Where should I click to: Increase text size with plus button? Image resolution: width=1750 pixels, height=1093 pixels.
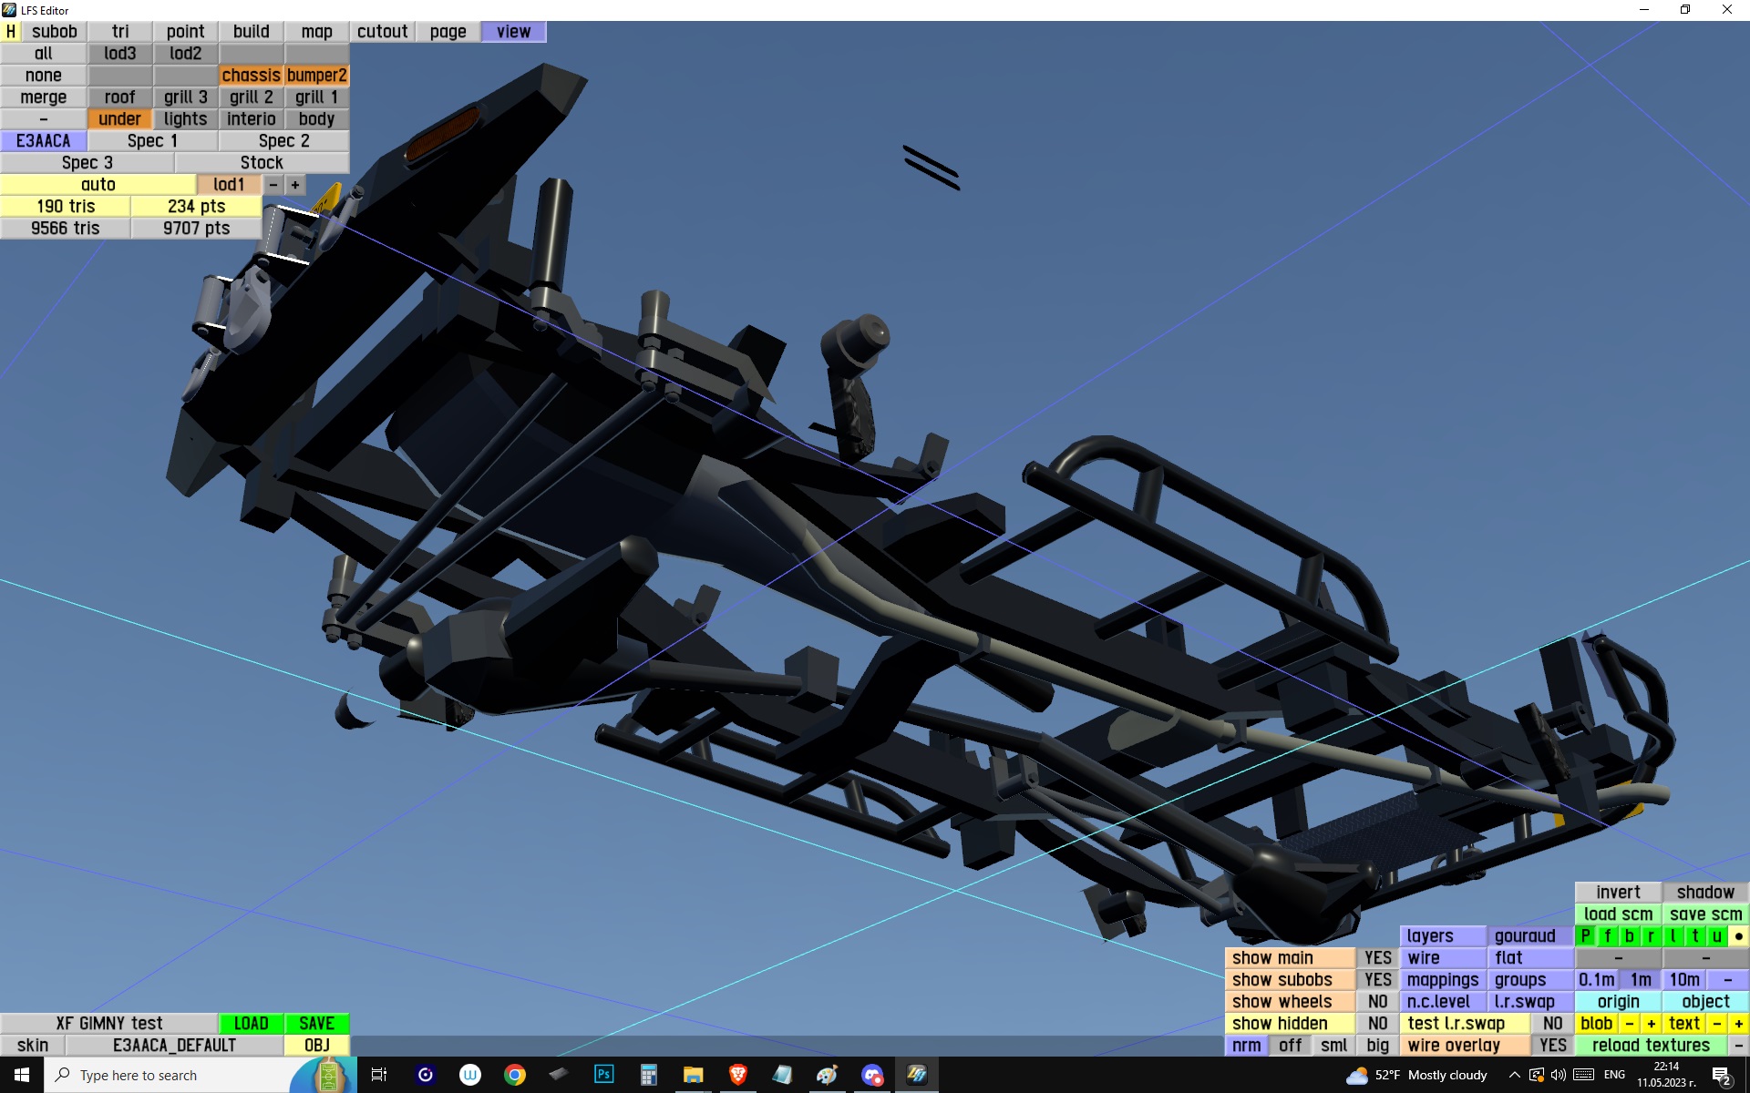coord(1738,1024)
